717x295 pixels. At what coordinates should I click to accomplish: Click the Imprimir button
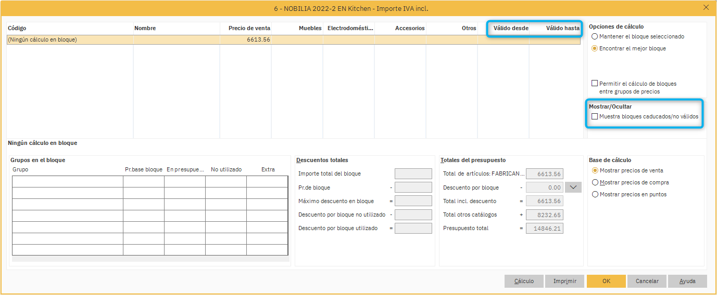564,281
